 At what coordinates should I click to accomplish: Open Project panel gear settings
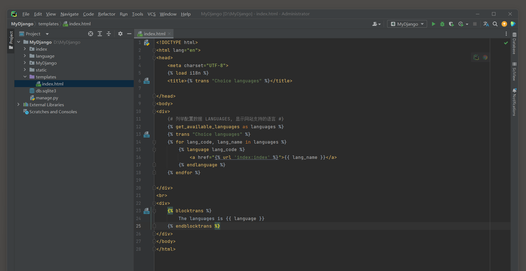click(120, 34)
